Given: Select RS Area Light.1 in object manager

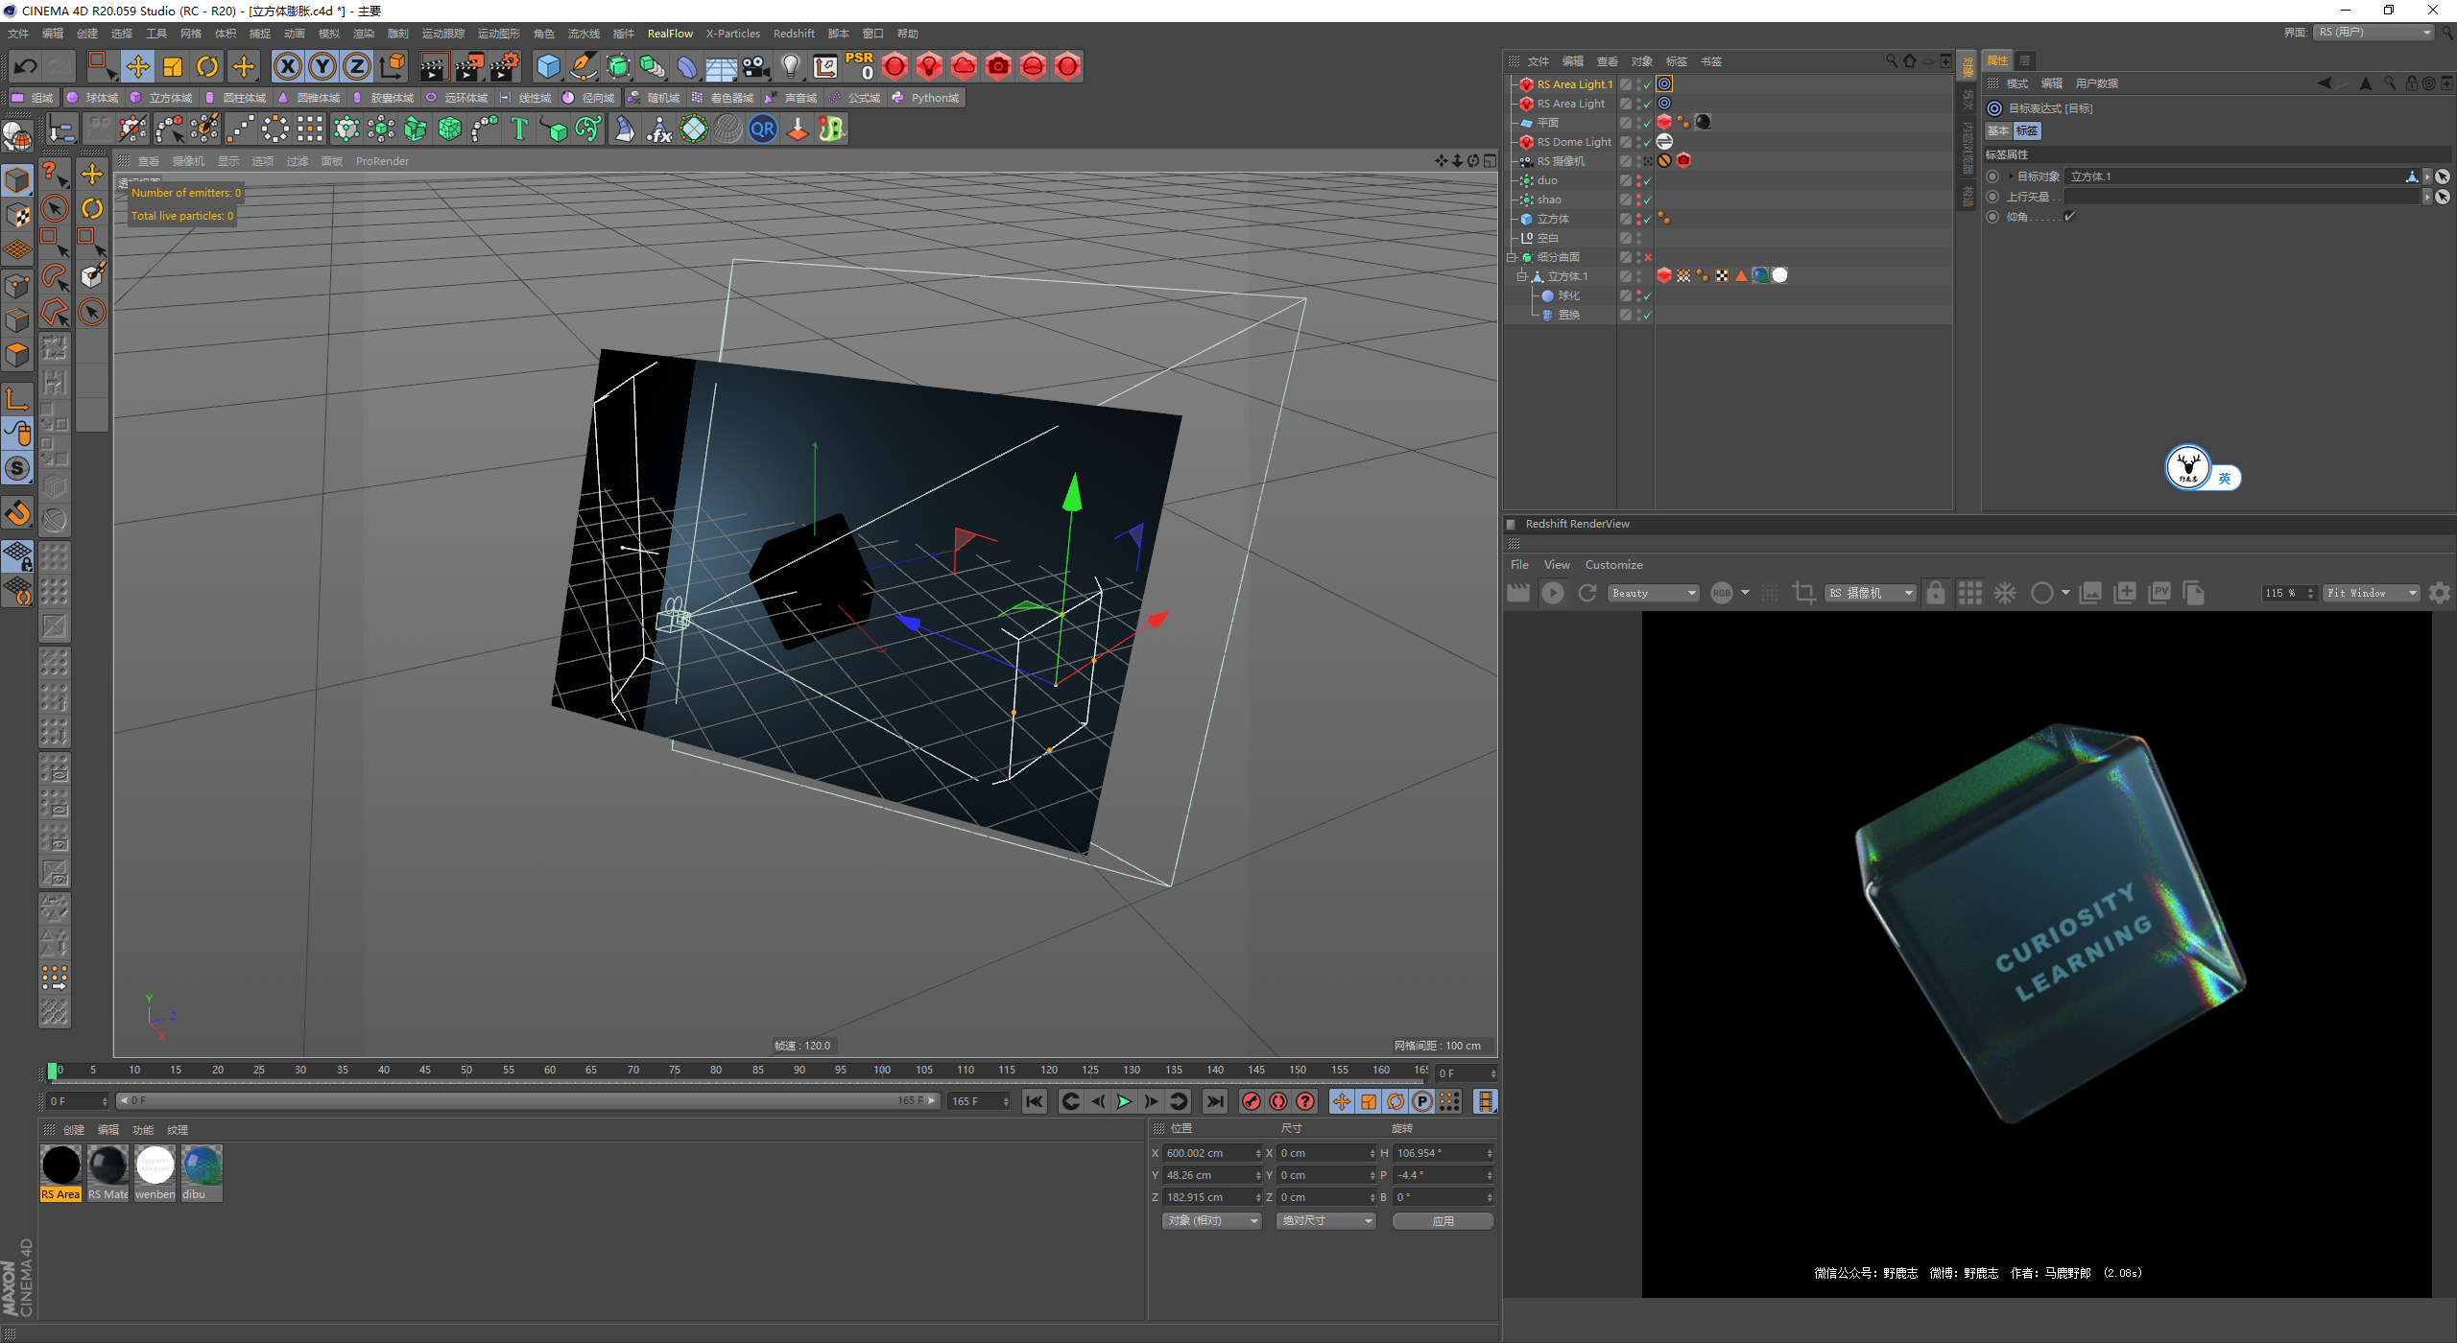Looking at the screenshot, I should [x=1574, y=84].
